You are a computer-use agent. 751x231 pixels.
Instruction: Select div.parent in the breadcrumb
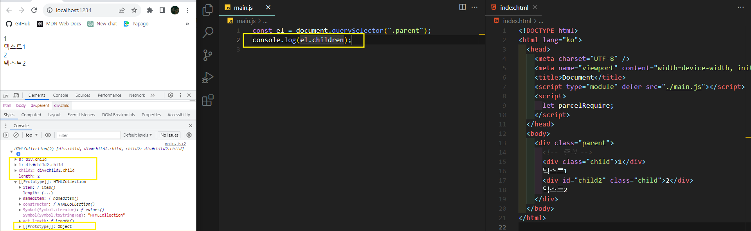coord(40,105)
